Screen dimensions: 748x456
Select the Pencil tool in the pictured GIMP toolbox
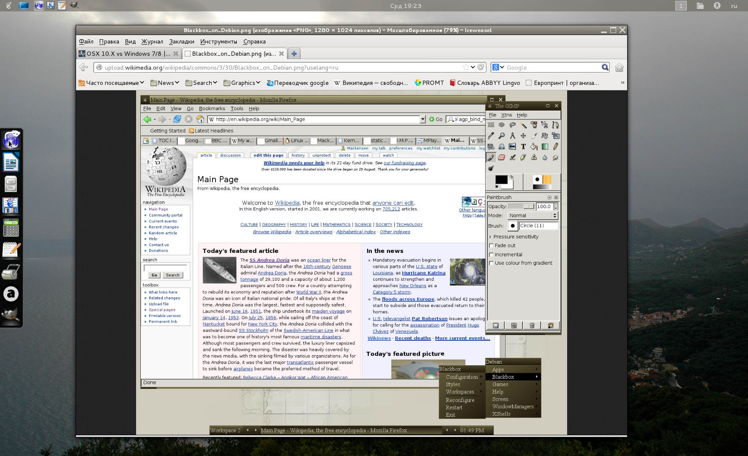coord(555,147)
